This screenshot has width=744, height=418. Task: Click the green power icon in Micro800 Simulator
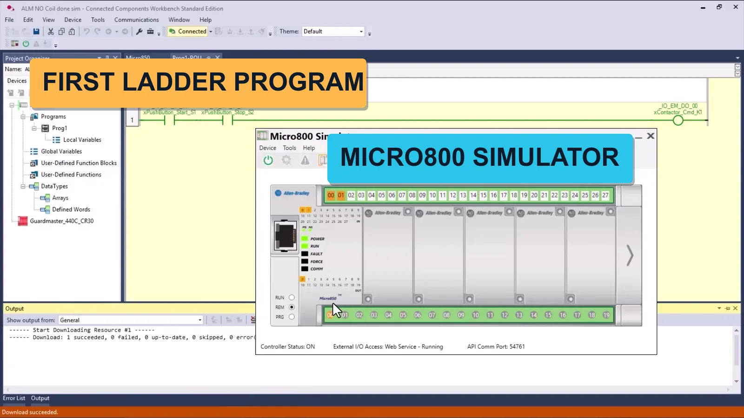tap(268, 160)
